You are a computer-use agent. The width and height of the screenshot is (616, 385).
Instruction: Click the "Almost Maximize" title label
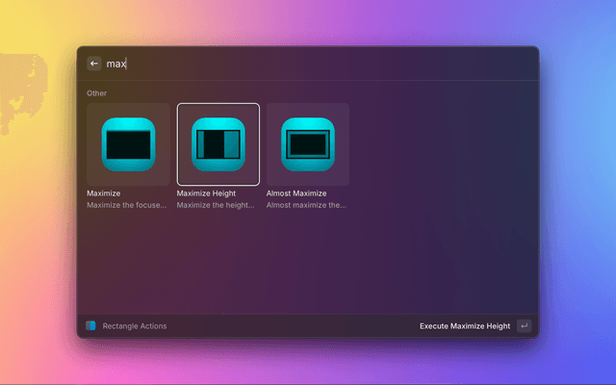[296, 193]
